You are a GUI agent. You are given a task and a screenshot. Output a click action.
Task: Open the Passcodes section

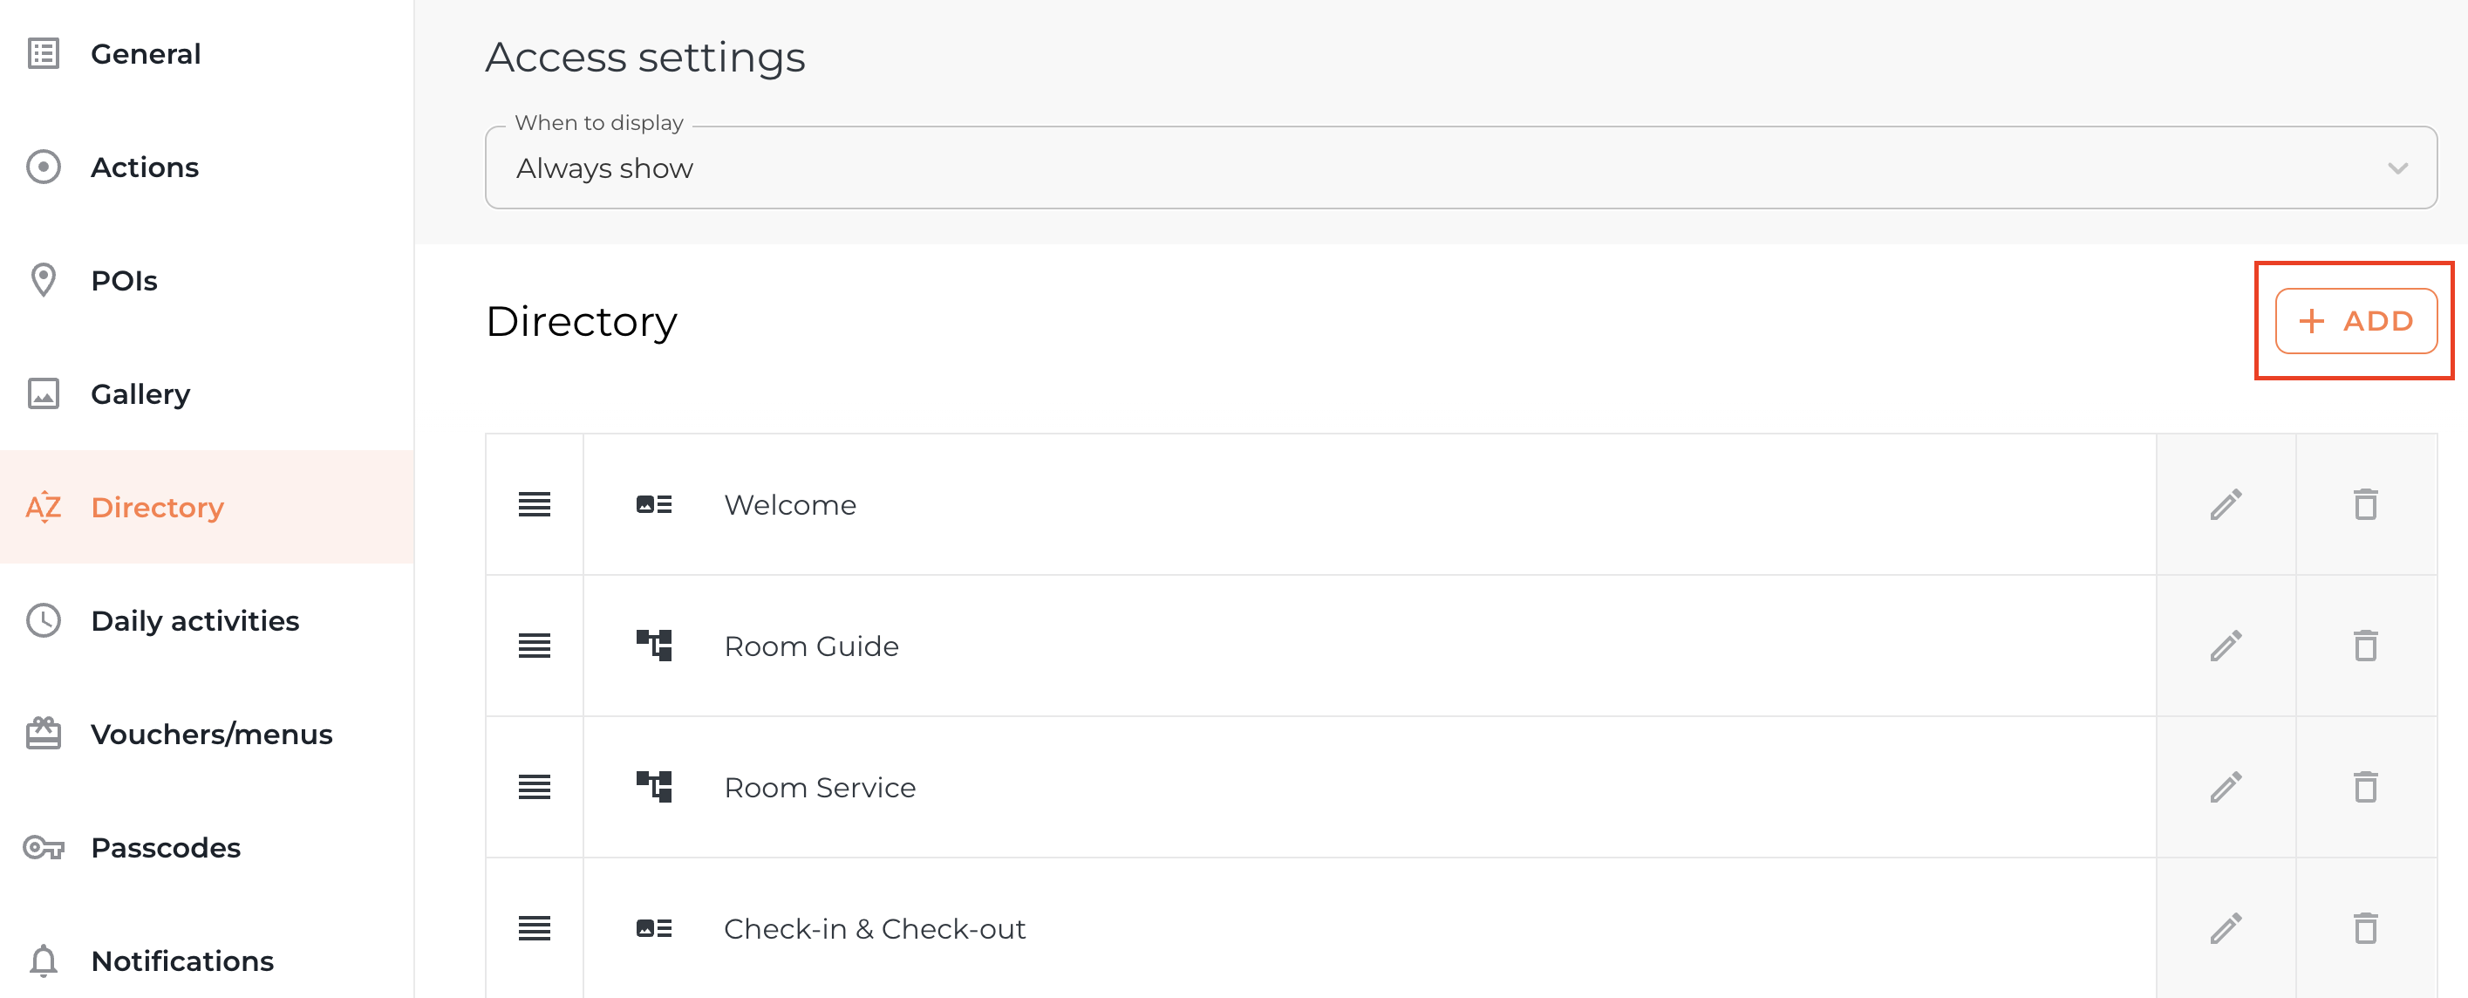[165, 847]
